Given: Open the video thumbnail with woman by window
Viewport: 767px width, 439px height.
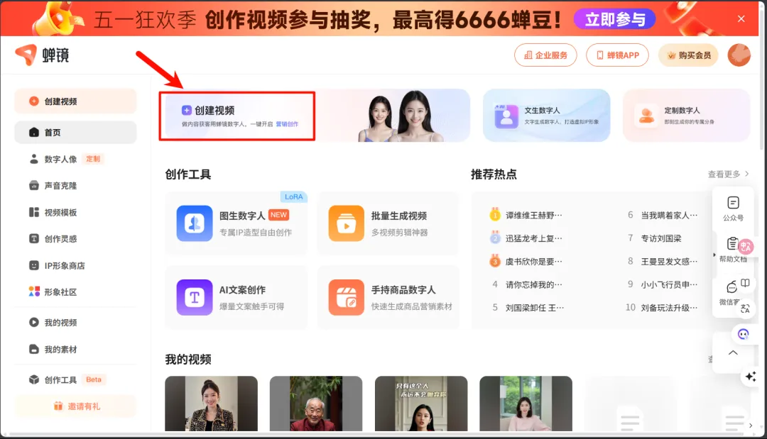Looking at the screenshot, I should [x=526, y=404].
